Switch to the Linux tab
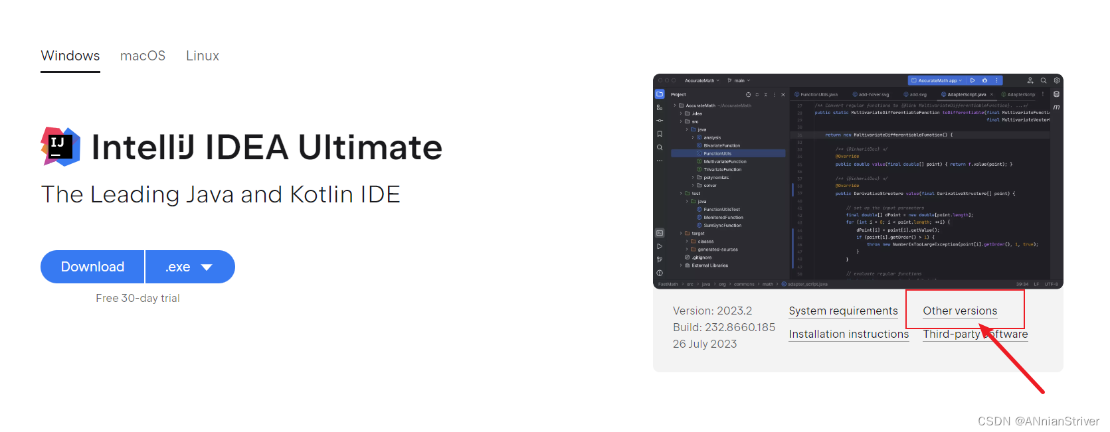The image size is (1110, 432). tap(203, 56)
